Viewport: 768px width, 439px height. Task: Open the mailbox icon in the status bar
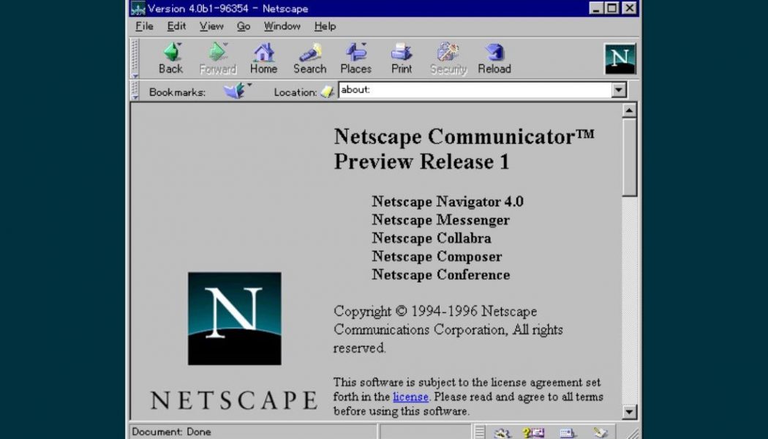point(533,432)
